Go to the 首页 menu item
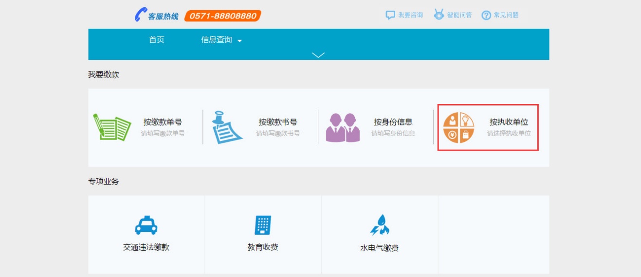 [x=157, y=40]
